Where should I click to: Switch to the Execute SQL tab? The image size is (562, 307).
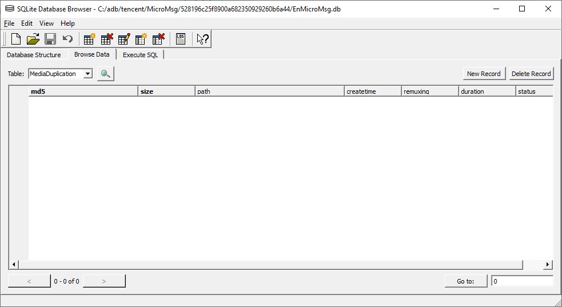click(x=140, y=55)
